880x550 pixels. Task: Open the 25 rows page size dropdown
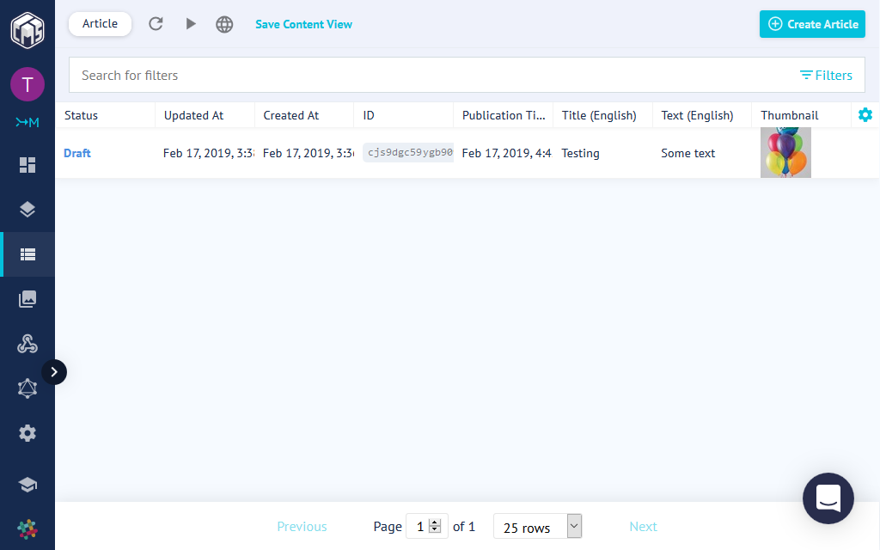pos(537,527)
